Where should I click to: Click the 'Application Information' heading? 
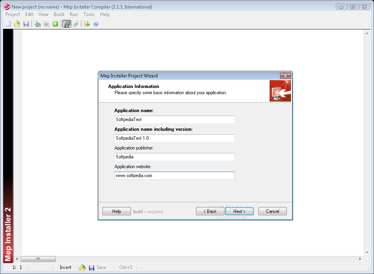[134, 86]
